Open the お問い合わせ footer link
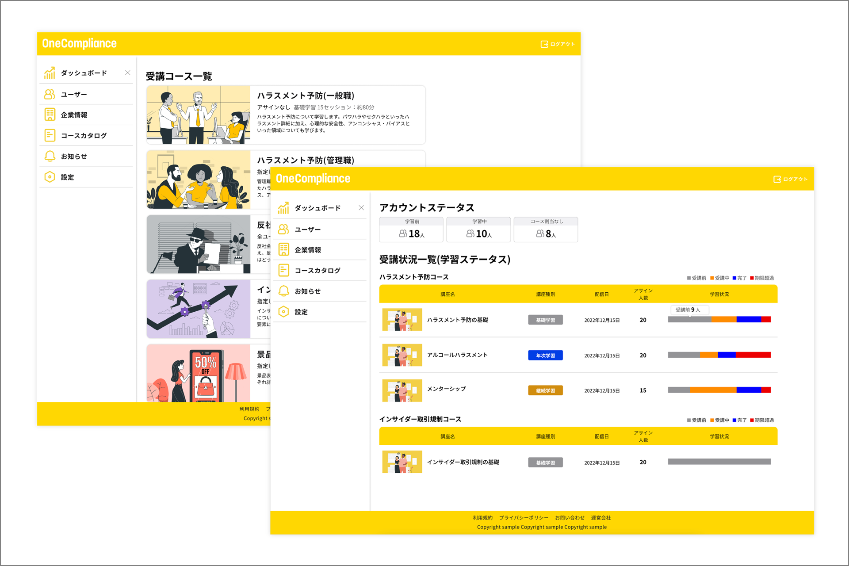The image size is (849, 566). (570, 518)
